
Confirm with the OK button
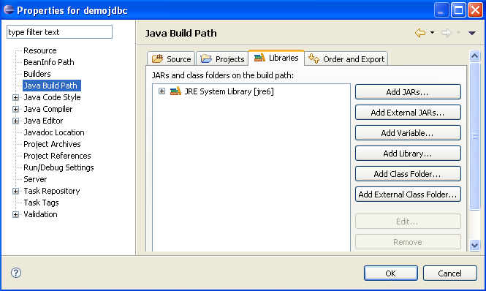point(390,273)
